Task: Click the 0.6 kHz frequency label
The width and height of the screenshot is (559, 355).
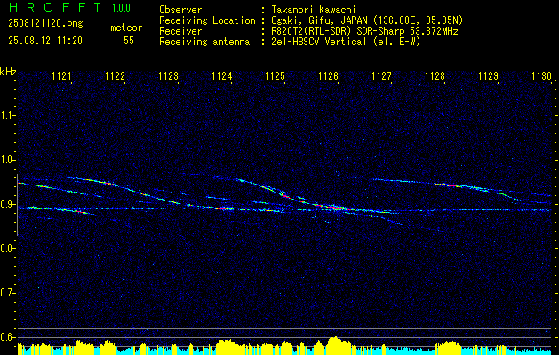Action: [x=7, y=337]
